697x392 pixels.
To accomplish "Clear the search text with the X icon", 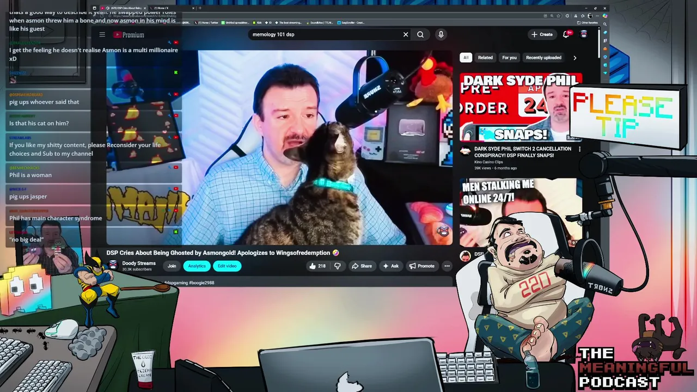I will tap(406, 34).
